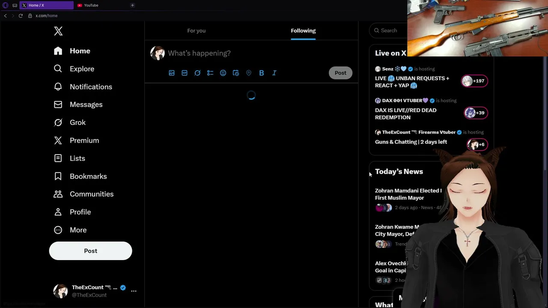Click the workspaces icon beside Opera logo
Image resolution: width=548 pixels, height=308 pixels.
[15, 5]
